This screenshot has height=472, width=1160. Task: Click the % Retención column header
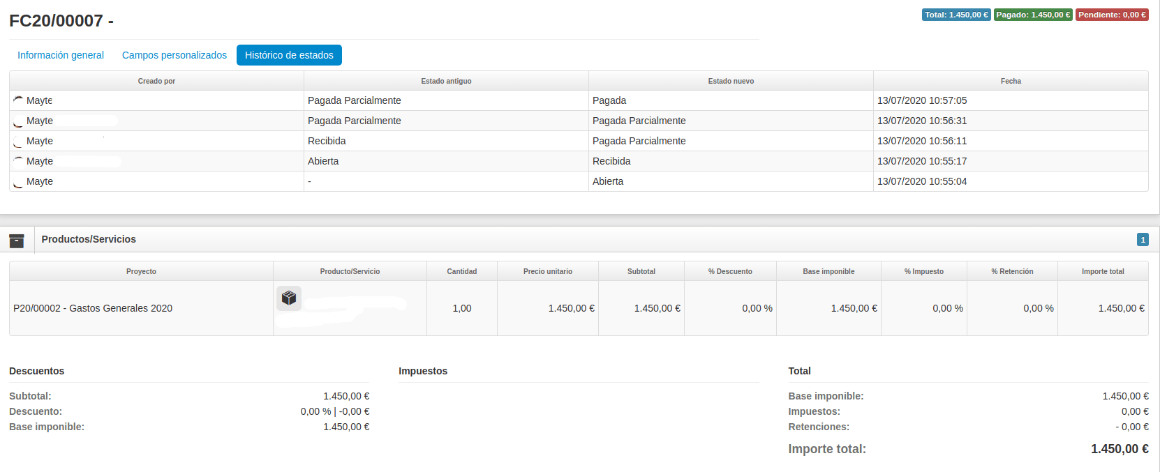click(x=1012, y=271)
